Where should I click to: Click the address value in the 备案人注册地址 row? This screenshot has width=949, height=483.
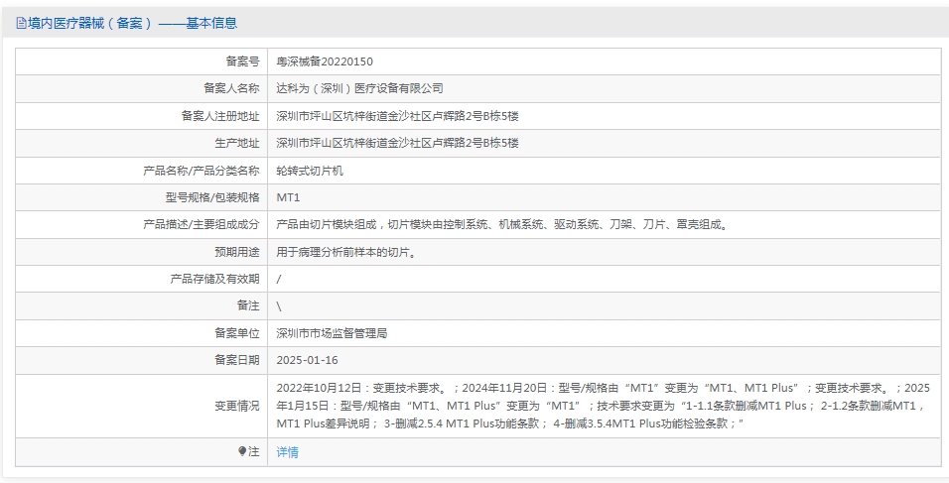[398, 116]
